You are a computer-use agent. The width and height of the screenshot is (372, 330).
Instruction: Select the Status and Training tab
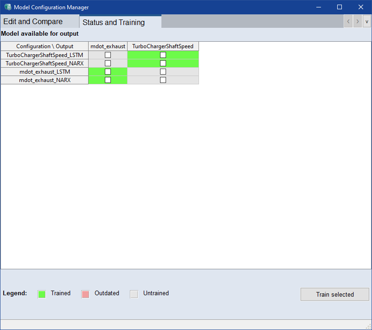click(x=114, y=22)
